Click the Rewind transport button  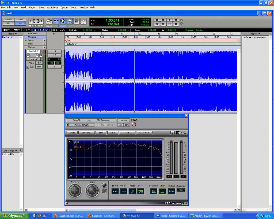[163, 24]
